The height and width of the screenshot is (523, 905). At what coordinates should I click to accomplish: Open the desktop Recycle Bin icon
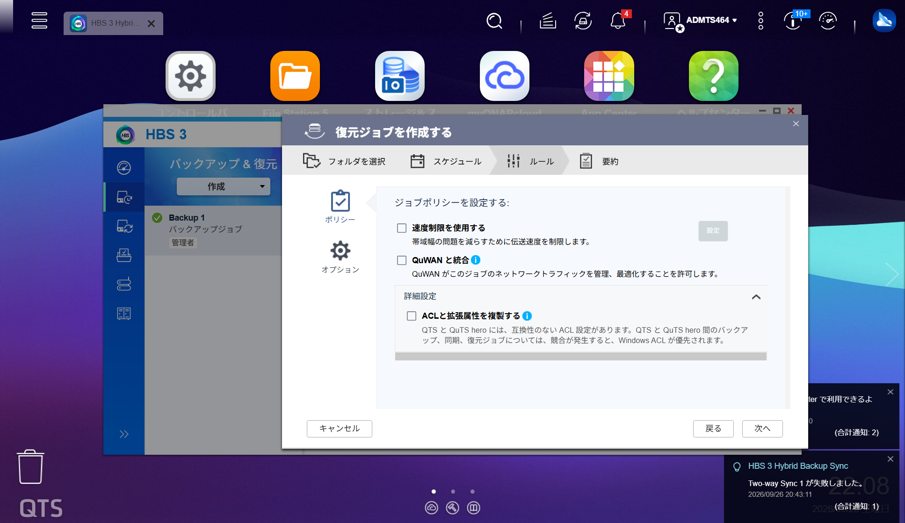pos(30,467)
